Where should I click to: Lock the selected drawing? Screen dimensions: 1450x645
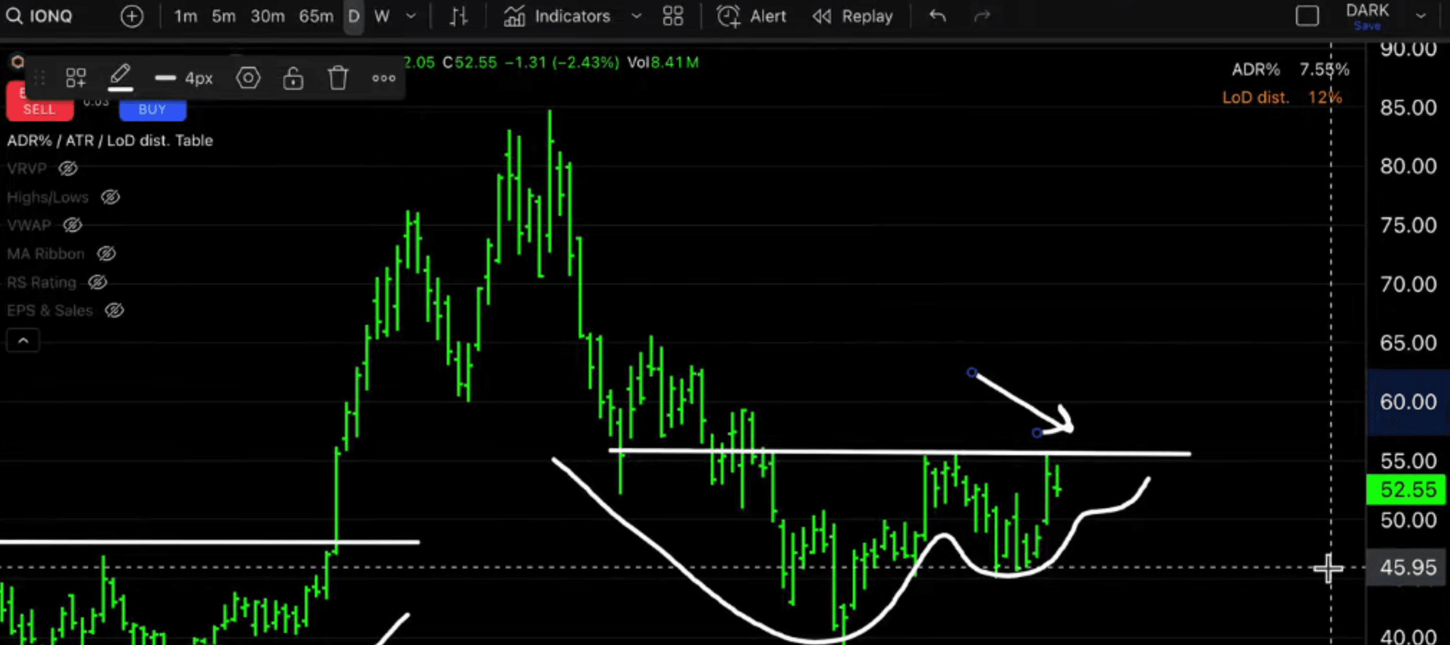[293, 78]
